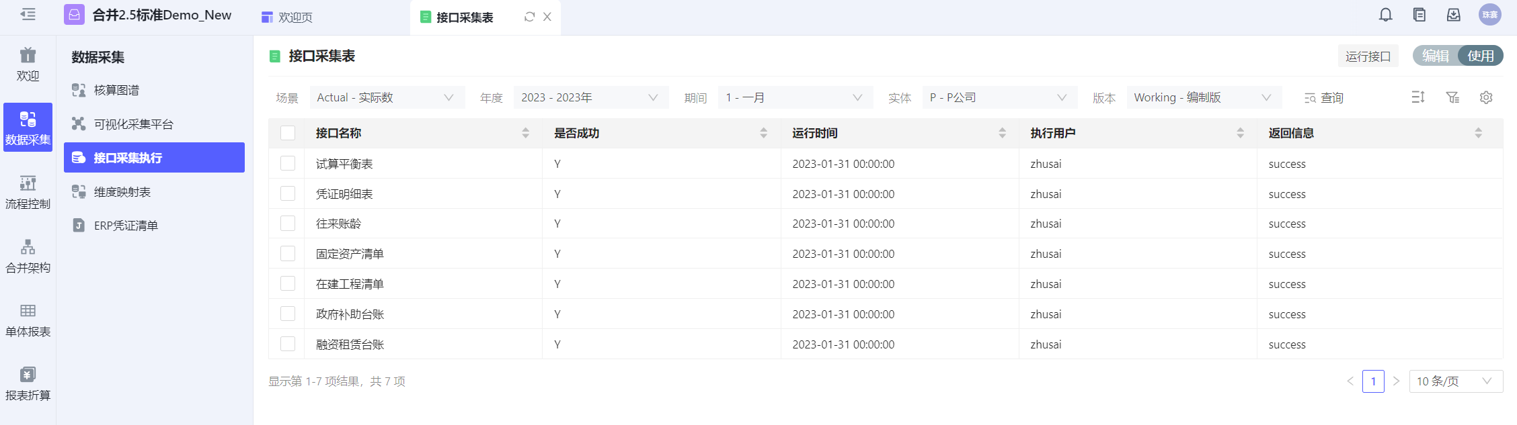Collapse the left sidebar menu icon
The image size is (1517, 425).
pos(28,15)
